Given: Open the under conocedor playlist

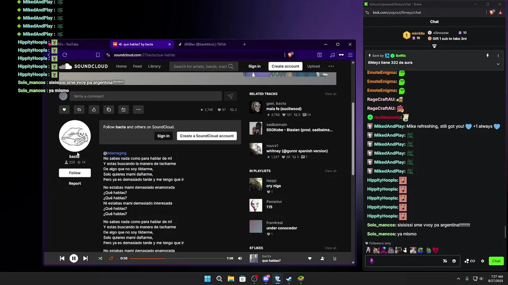Looking at the screenshot, I should coord(282,228).
